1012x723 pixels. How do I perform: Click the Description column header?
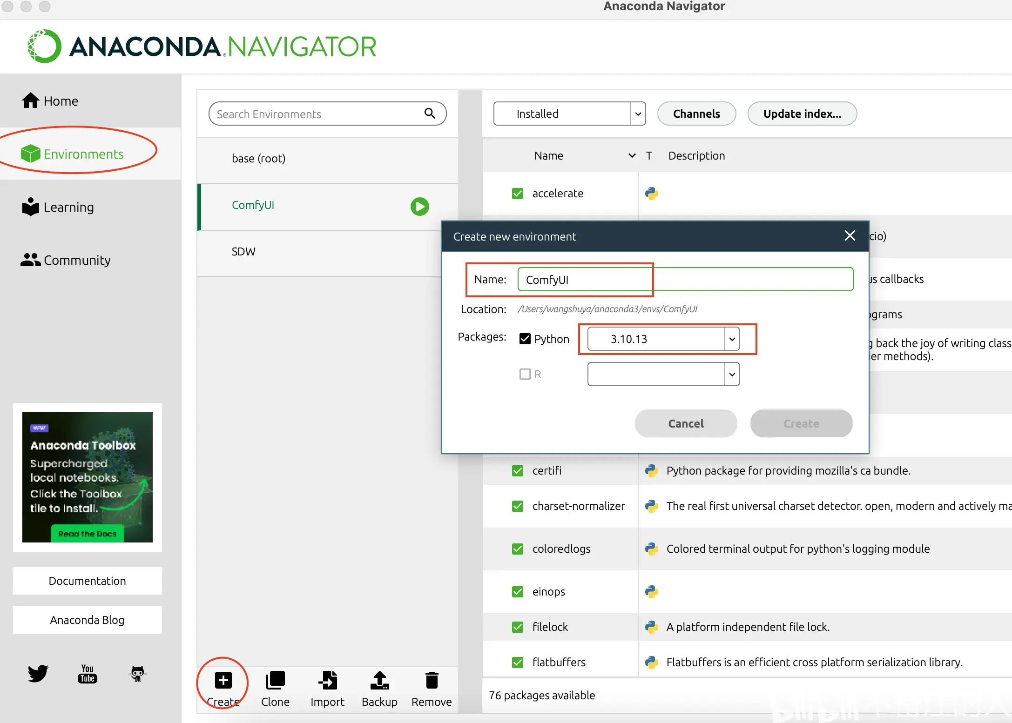coord(696,155)
